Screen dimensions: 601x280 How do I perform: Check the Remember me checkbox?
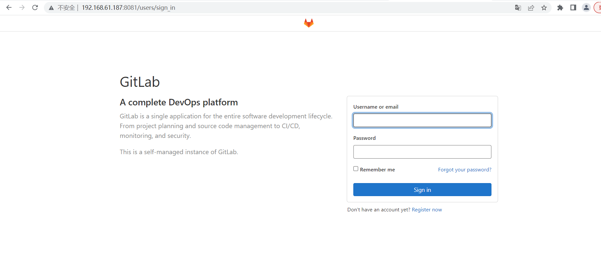[356, 169]
